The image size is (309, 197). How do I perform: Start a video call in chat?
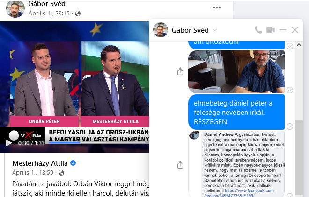271,30
